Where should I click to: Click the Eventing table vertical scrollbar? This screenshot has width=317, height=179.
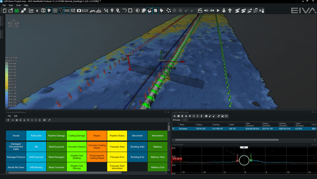click(x=169, y=129)
